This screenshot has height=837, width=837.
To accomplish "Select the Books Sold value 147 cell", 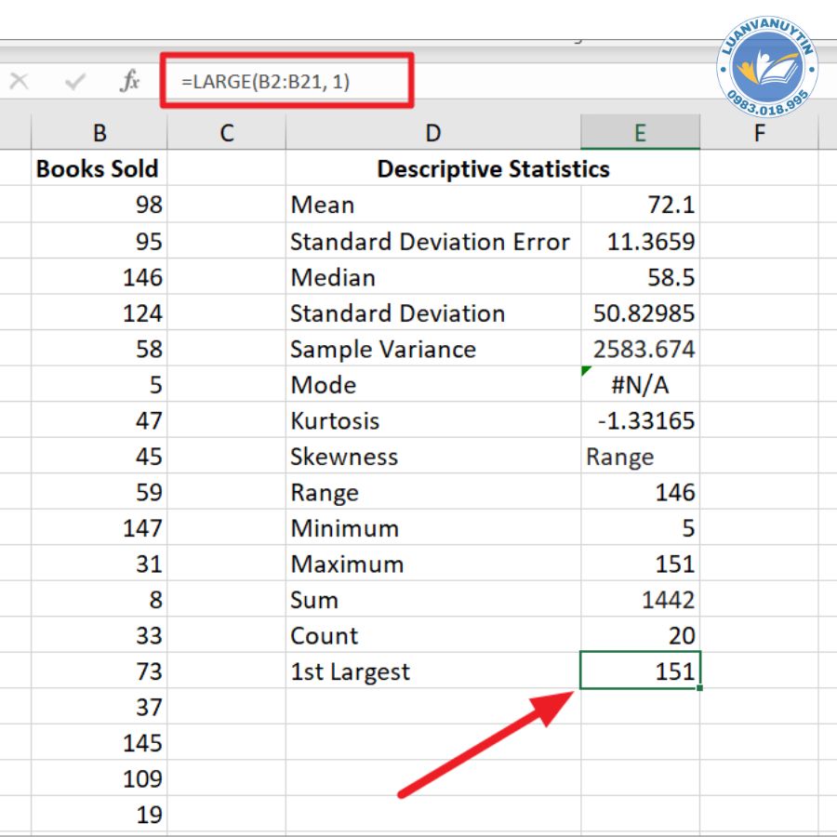I will coord(99,528).
